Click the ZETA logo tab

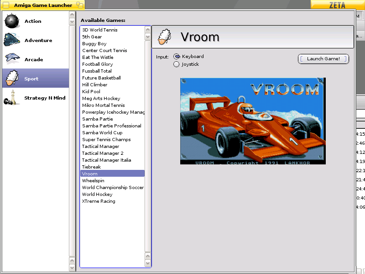[337, 5]
